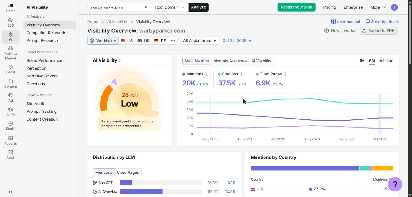This screenshot has height=197, width=412.
Task: Open the Enterprise link
Action: click(353, 7)
